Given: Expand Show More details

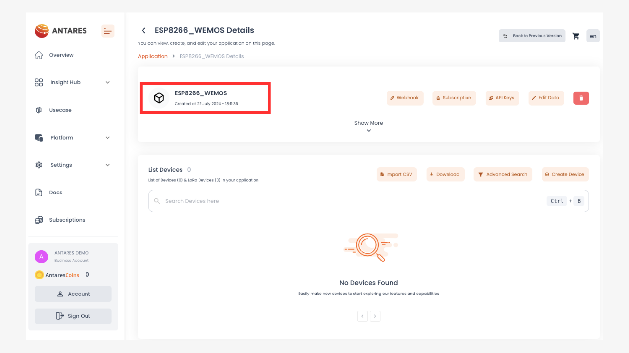Looking at the screenshot, I should [x=369, y=126].
